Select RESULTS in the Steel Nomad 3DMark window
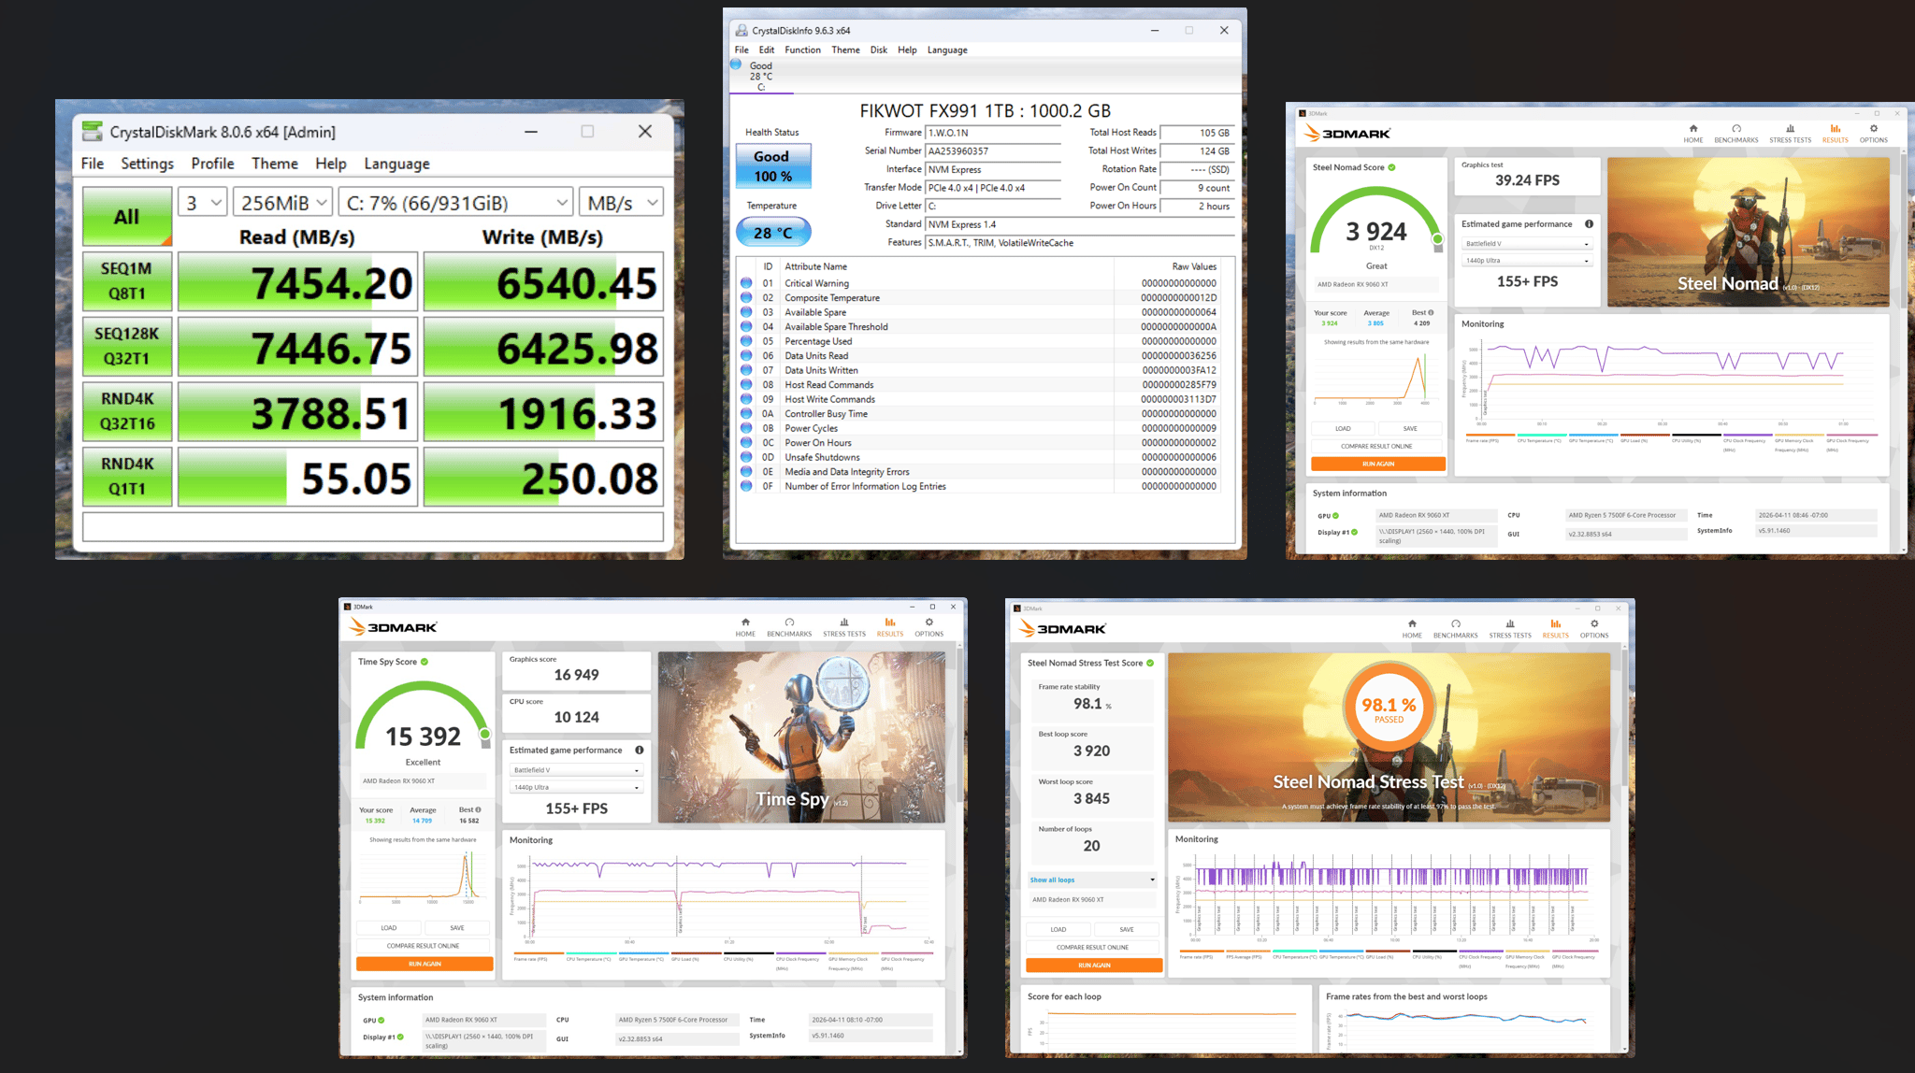This screenshot has height=1073, width=1915. (x=1835, y=134)
